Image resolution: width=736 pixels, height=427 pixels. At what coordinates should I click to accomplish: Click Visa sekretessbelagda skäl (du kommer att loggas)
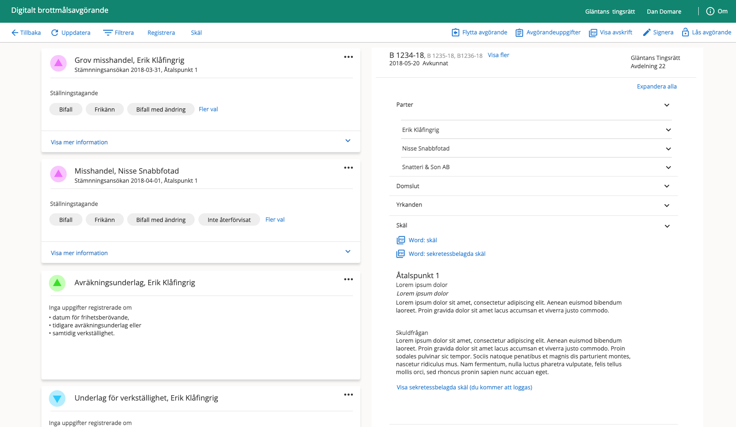click(464, 387)
